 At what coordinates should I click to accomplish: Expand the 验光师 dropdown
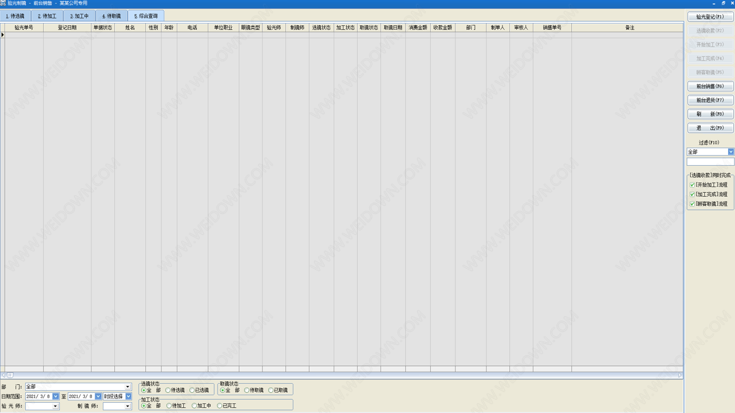click(56, 406)
